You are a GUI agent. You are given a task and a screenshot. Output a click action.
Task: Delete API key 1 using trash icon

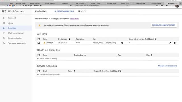[x=175, y=43]
